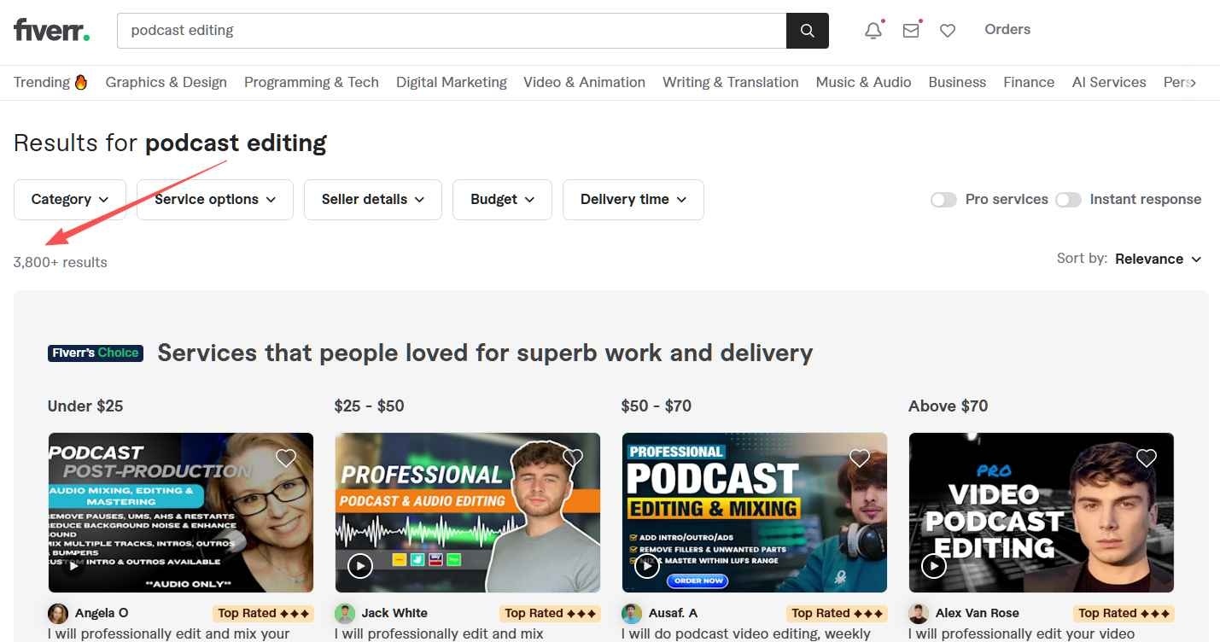
Task: Open seller name Jack White
Action: pyautogui.click(x=394, y=613)
